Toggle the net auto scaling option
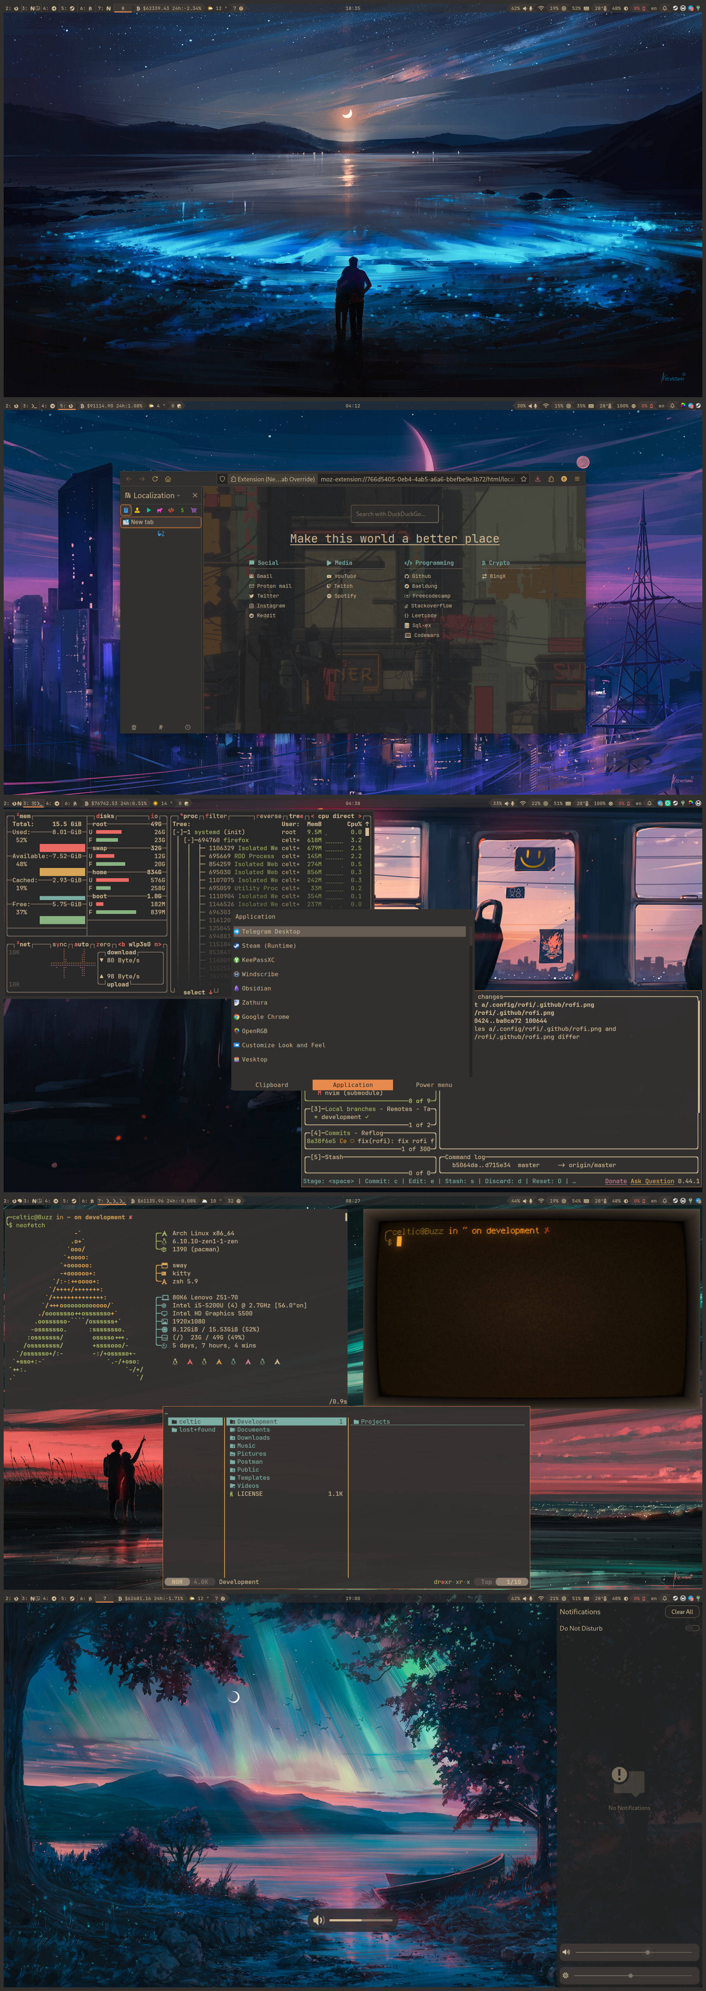The width and height of the screenshot is (706, 1991). pos(81,945)
